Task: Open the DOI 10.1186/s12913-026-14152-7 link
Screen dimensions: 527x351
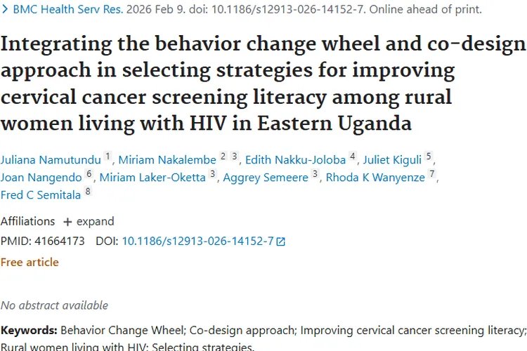Action: tap(197, 241)
